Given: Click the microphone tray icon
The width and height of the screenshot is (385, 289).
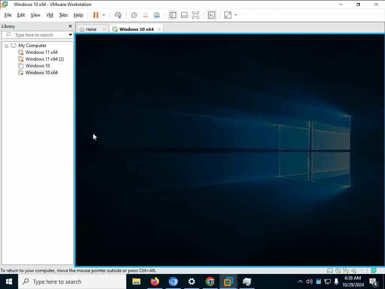Looking at the screenshot, I should (x=336, y=281).
